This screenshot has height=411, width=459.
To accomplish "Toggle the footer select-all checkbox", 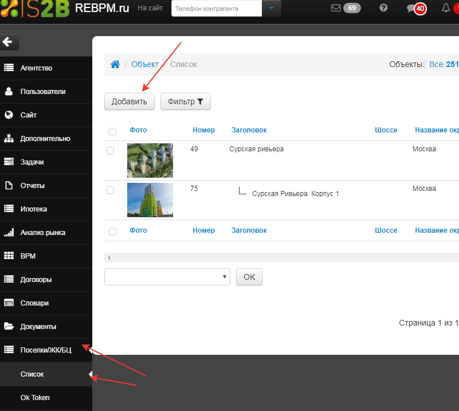I will [x=112, y=232].
